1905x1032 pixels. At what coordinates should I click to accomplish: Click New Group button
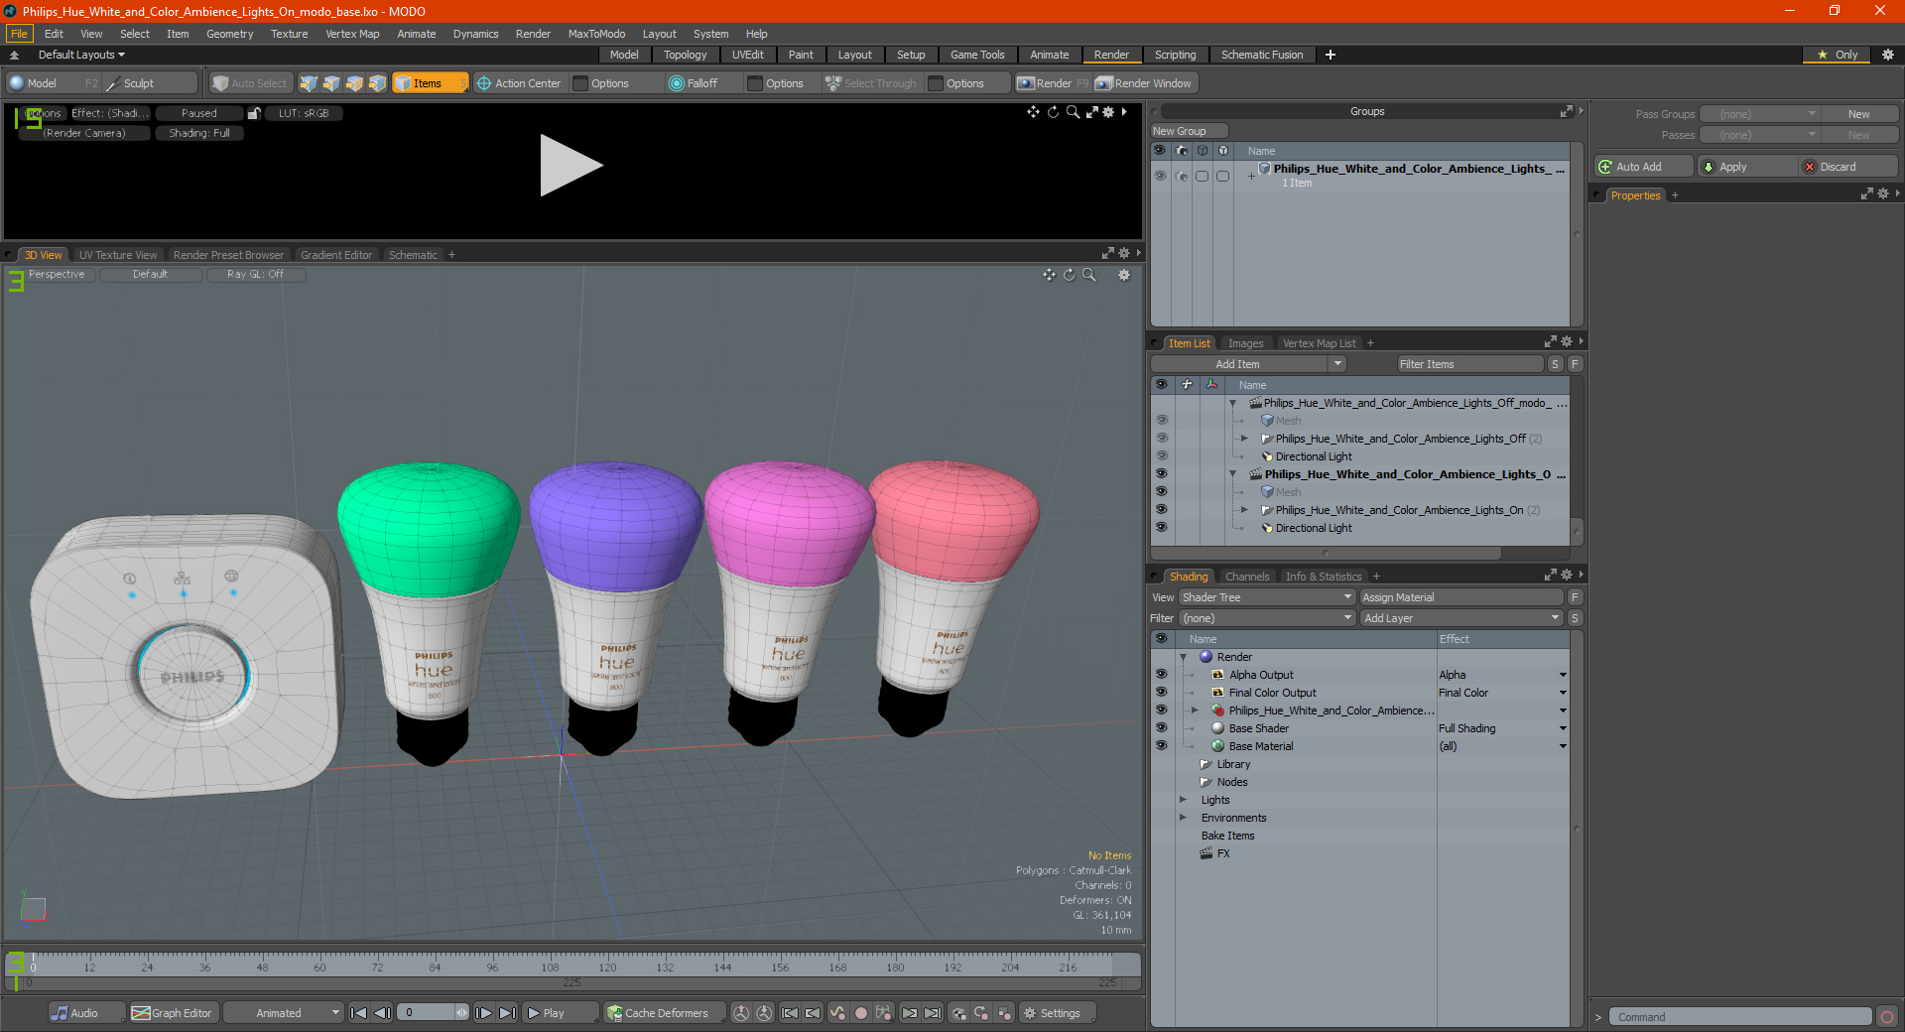pos(1189,131)
